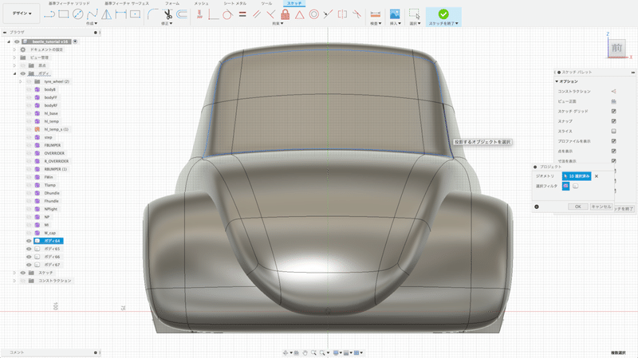This screenshot has height=358, width=638.
Task: Switch to the メッシュ tab
Action: pyautogui.click(x=202, y=3)
